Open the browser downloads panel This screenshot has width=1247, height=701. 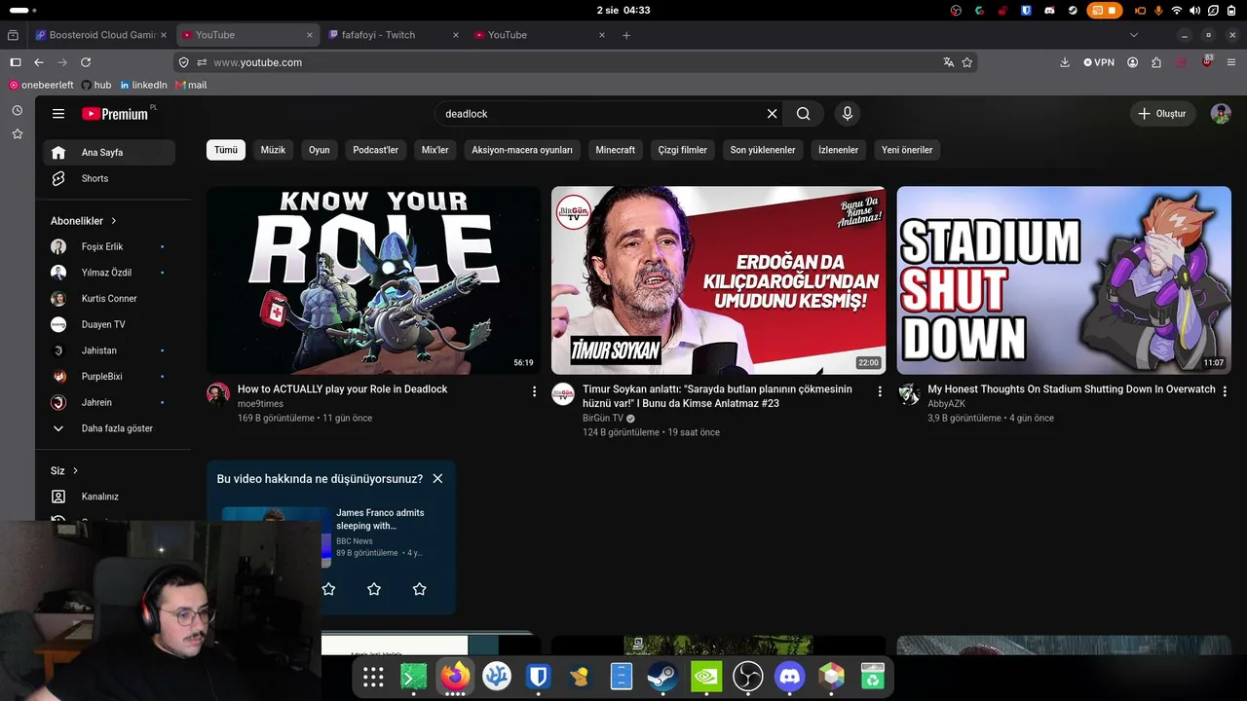tap(1065, 62)
